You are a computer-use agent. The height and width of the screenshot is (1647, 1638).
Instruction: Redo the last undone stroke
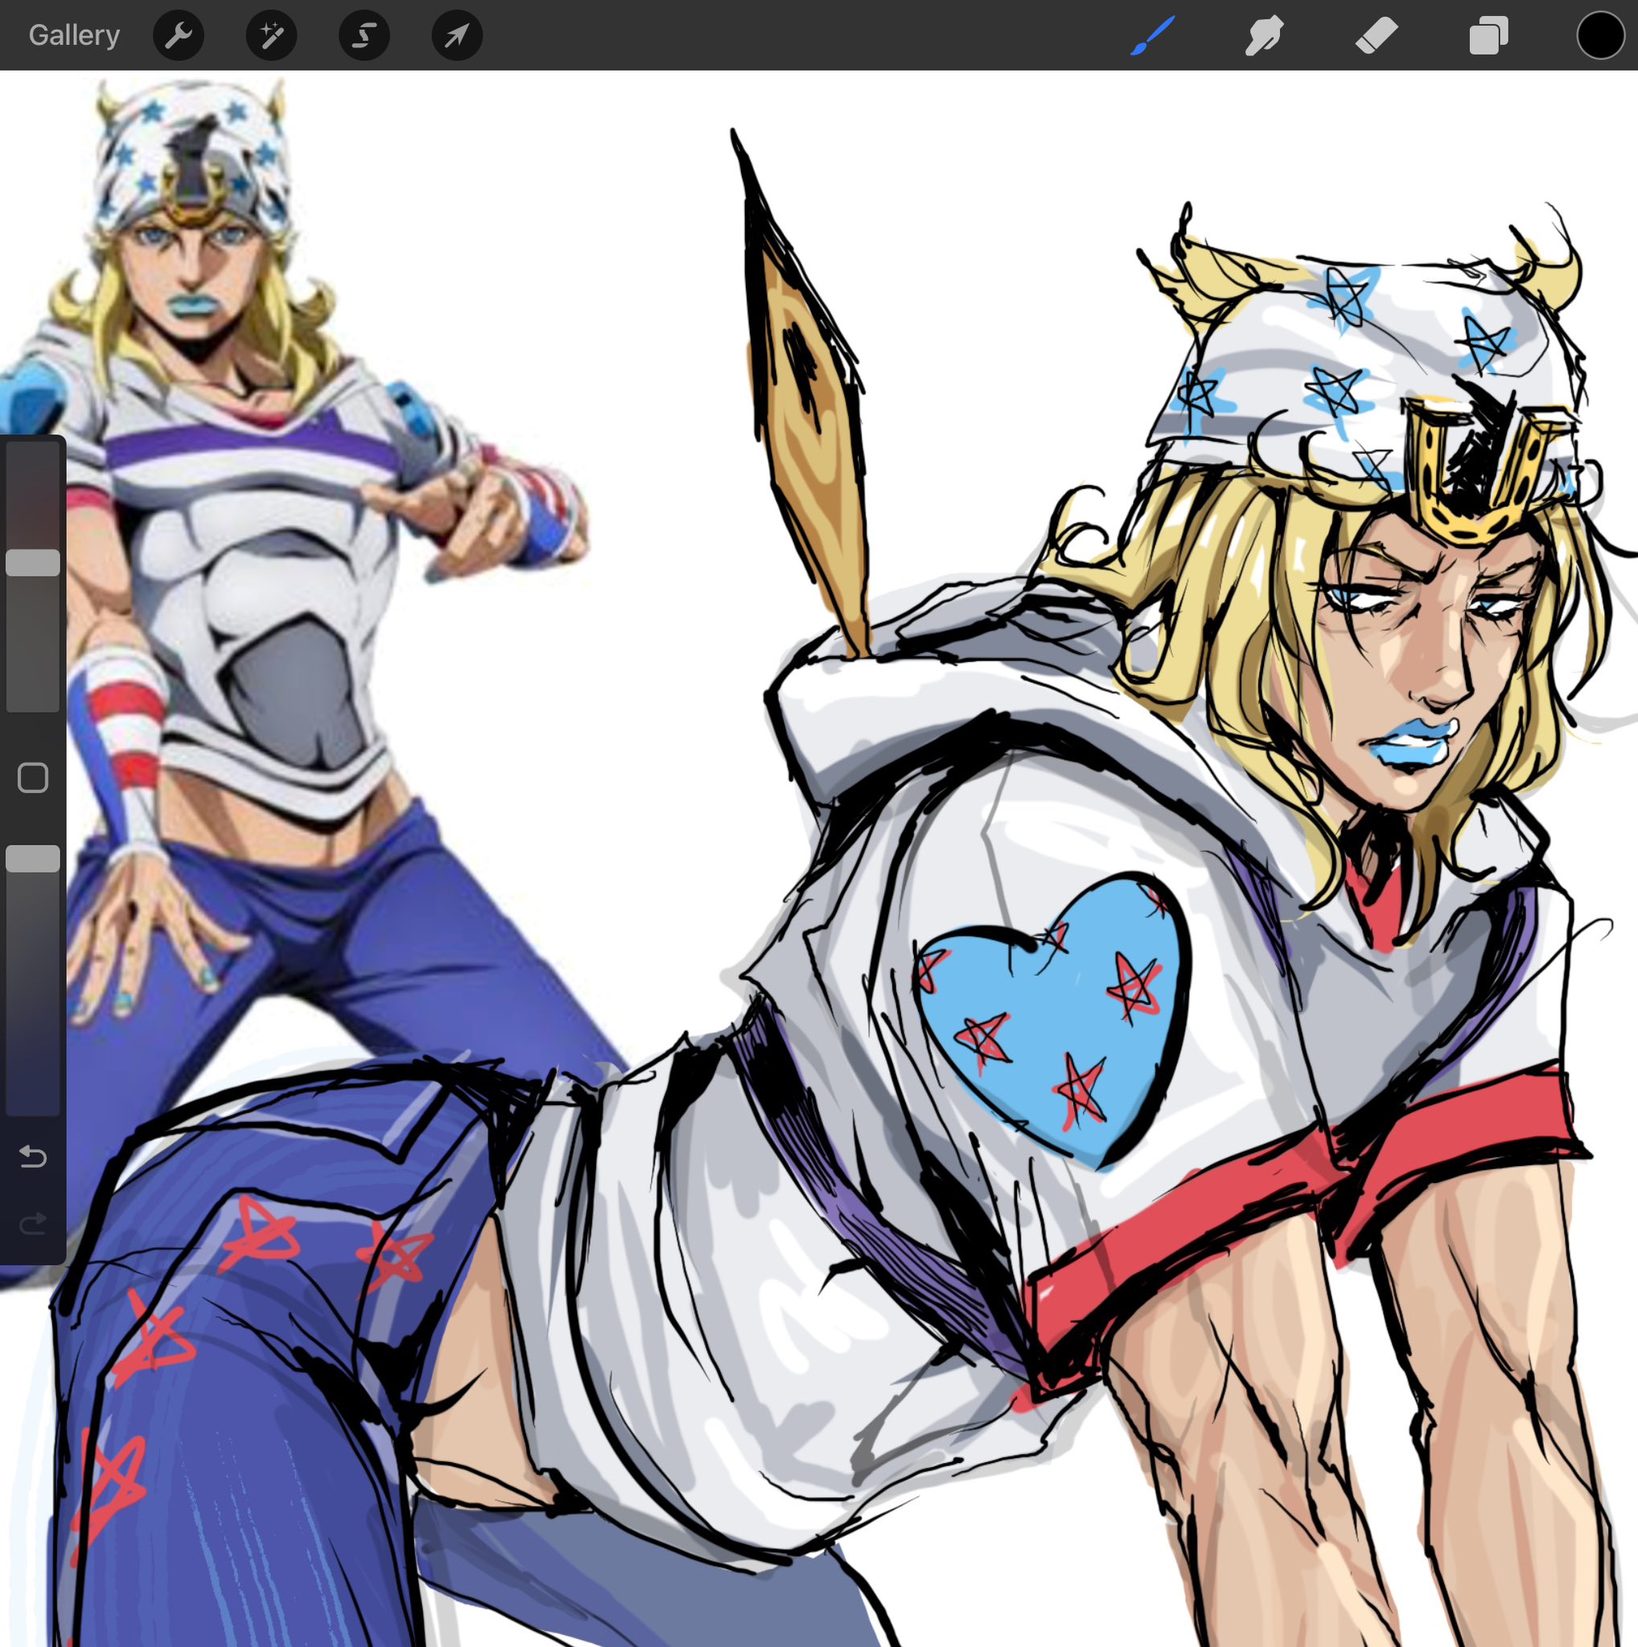(32, 1225)
